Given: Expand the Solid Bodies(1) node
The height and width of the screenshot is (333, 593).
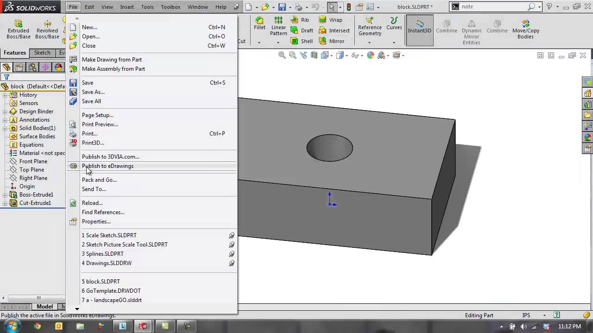Looking at the screenshot, I should [x=5, y=128].
